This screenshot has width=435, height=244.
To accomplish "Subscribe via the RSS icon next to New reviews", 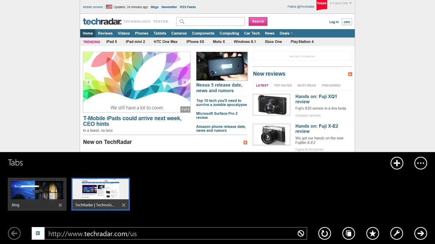I will (x=350, y=74).
